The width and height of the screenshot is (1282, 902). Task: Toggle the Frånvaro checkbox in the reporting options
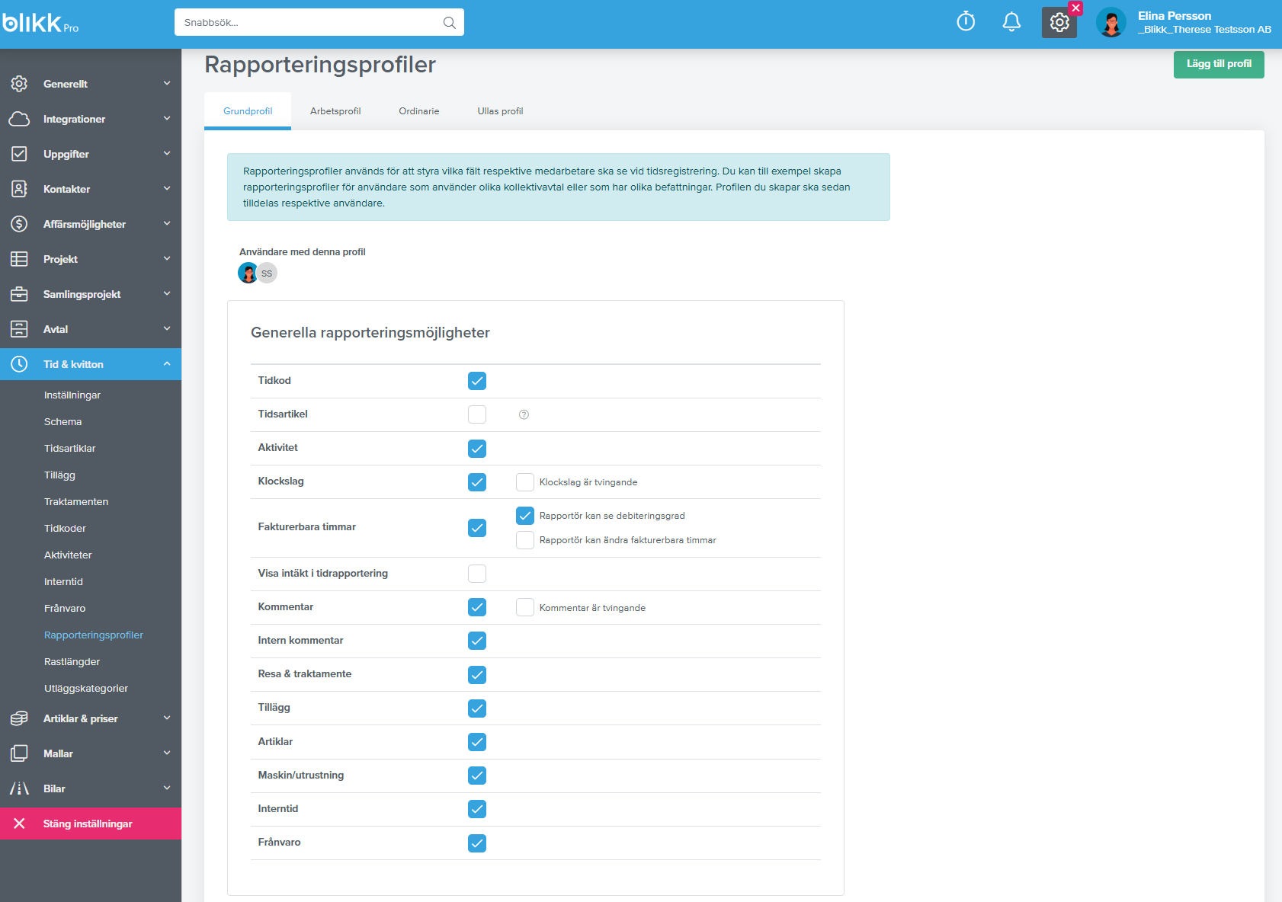(477, 843)
